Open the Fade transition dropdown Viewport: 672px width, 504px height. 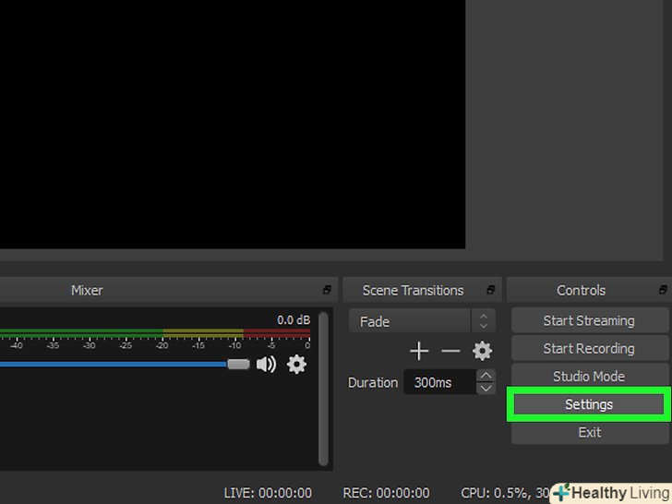(x=422, y=321)
